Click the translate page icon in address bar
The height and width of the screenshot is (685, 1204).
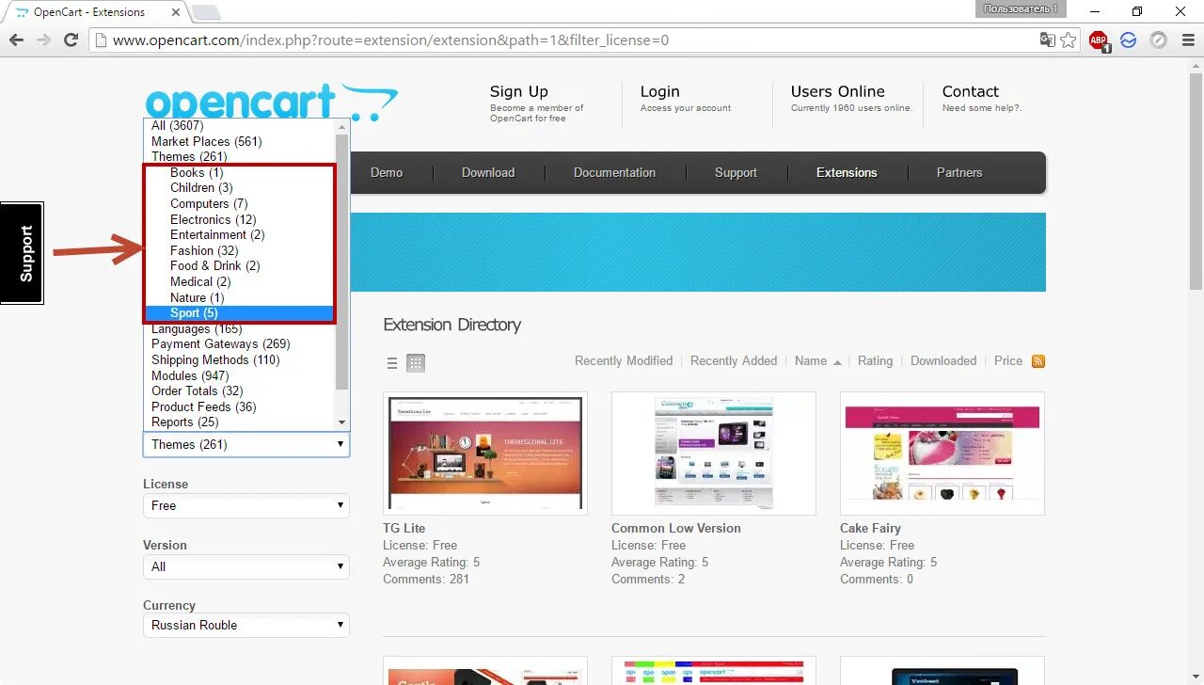click(1047, 40)
